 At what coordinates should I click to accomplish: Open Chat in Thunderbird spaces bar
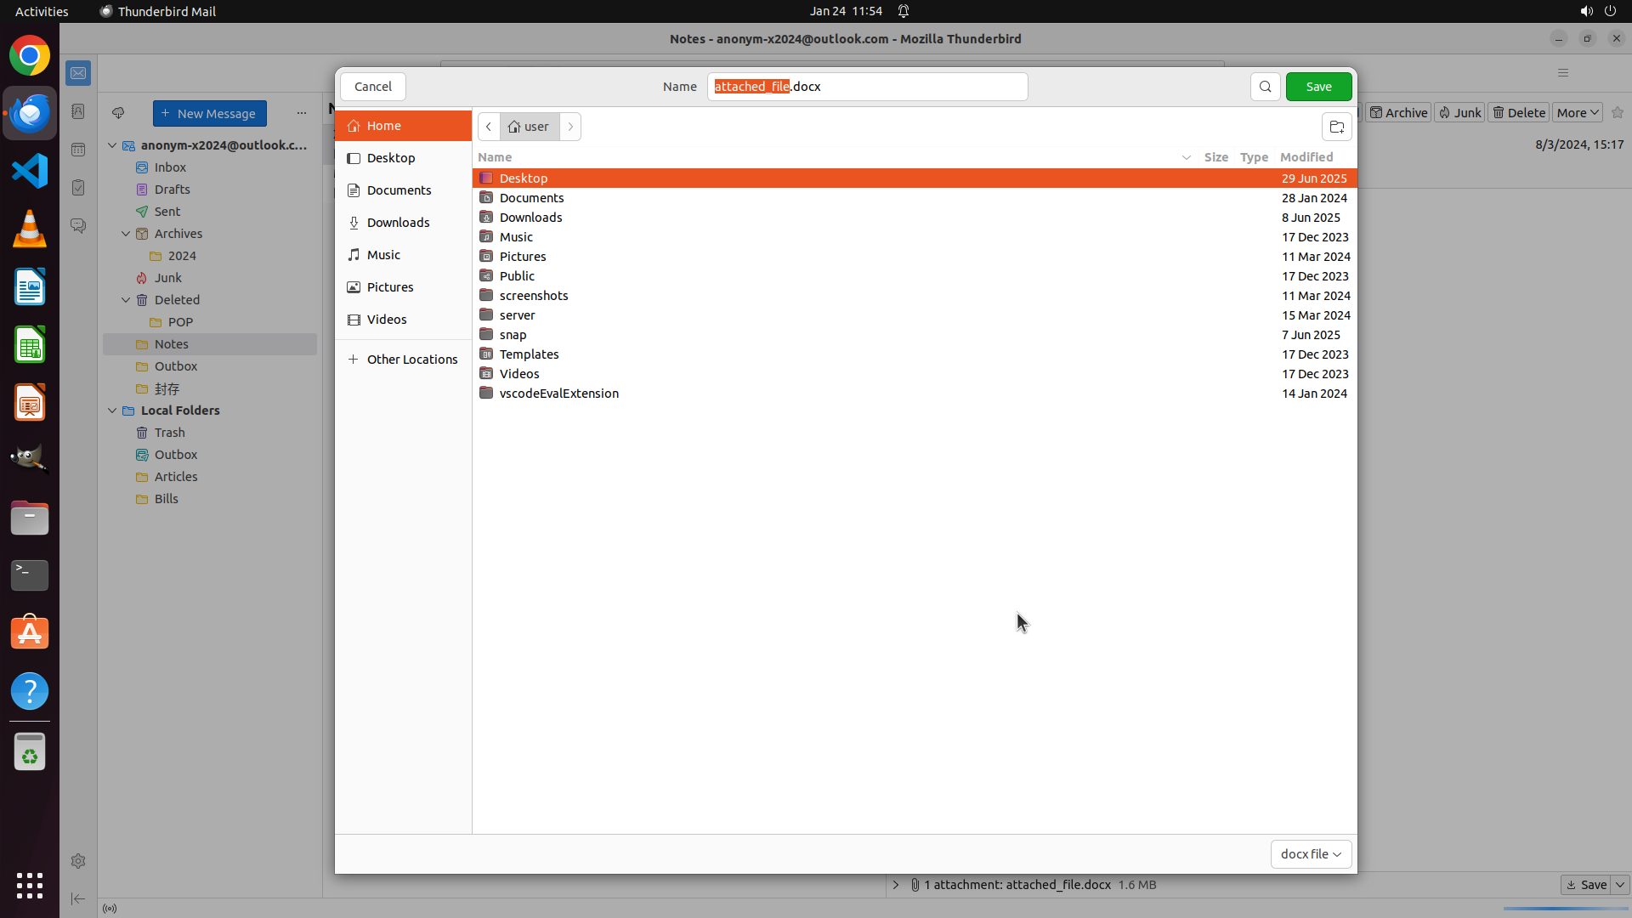pos(78,226)
